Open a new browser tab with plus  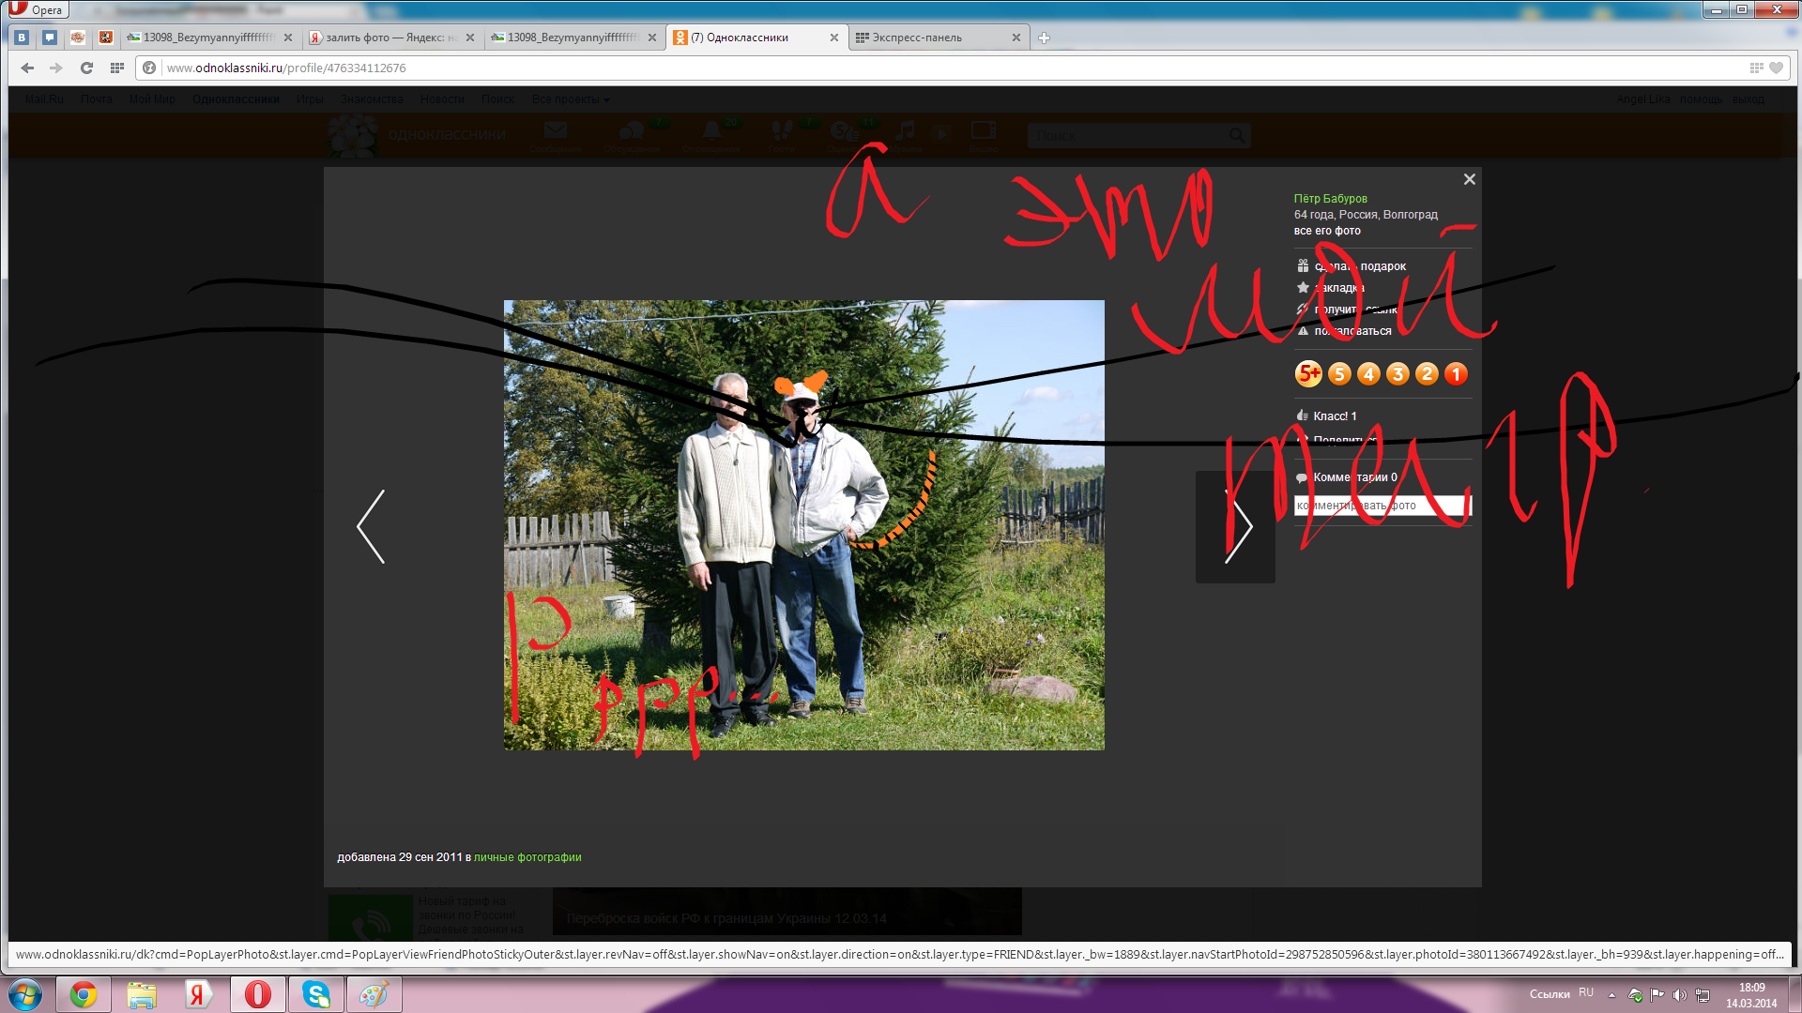tap(1044, 38)
